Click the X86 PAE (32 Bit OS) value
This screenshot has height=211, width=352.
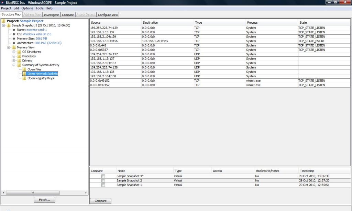point(48,43)
